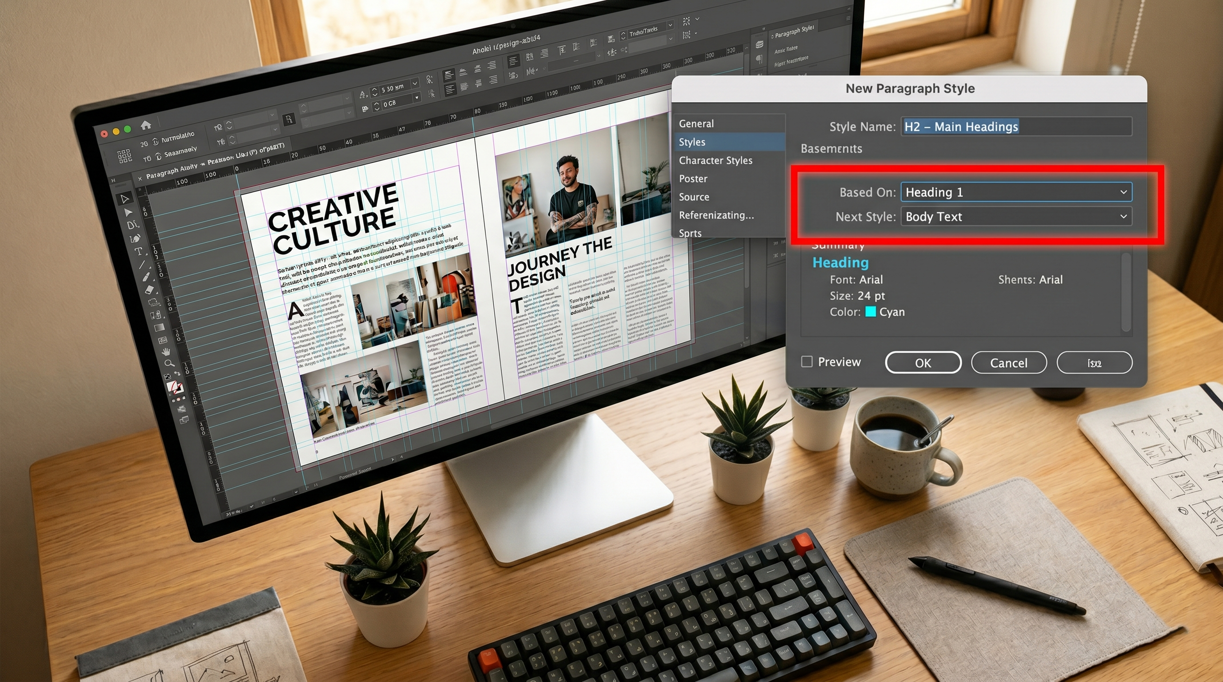Open the Based On dropdown

click(x=1016, y=192)
